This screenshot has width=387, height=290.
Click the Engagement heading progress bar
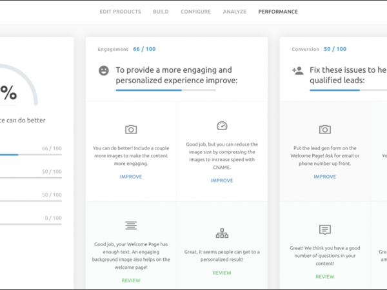(166, 90)
